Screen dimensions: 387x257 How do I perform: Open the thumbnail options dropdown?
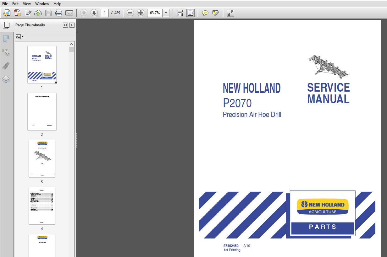[19, 37]
